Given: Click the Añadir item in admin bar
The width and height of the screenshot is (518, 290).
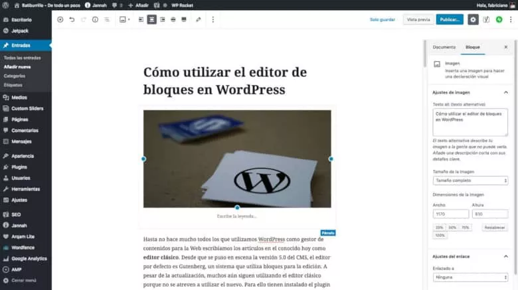Looking at the screenshot, I should click(138, 5).
